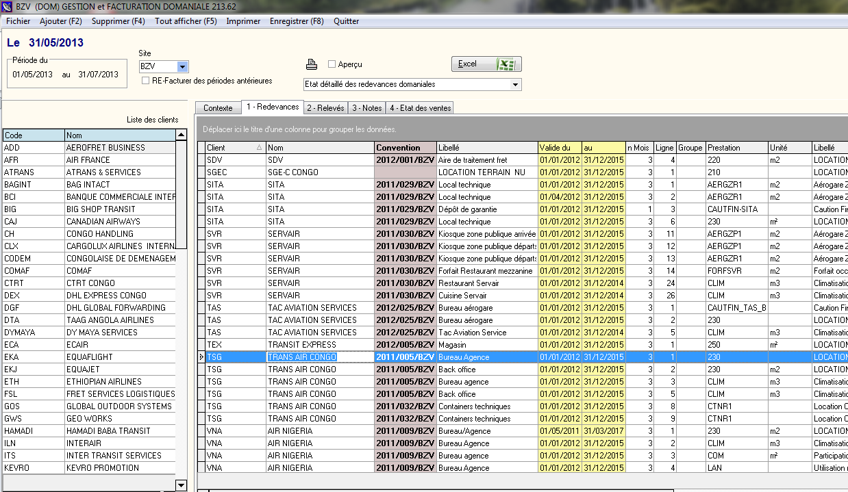848x492 pixels.
Task: Enable the Aperçu checkbox
Action: point(332,64)
